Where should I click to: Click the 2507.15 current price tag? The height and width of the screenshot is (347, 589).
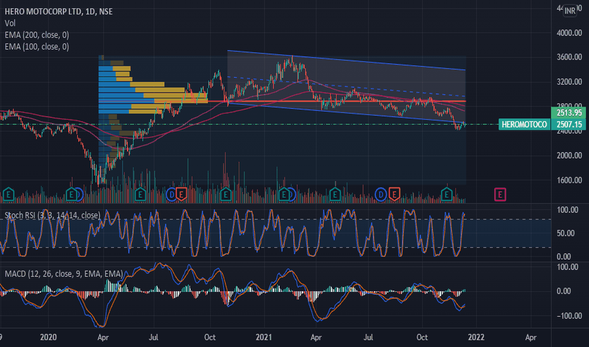[x=568, y=124]
